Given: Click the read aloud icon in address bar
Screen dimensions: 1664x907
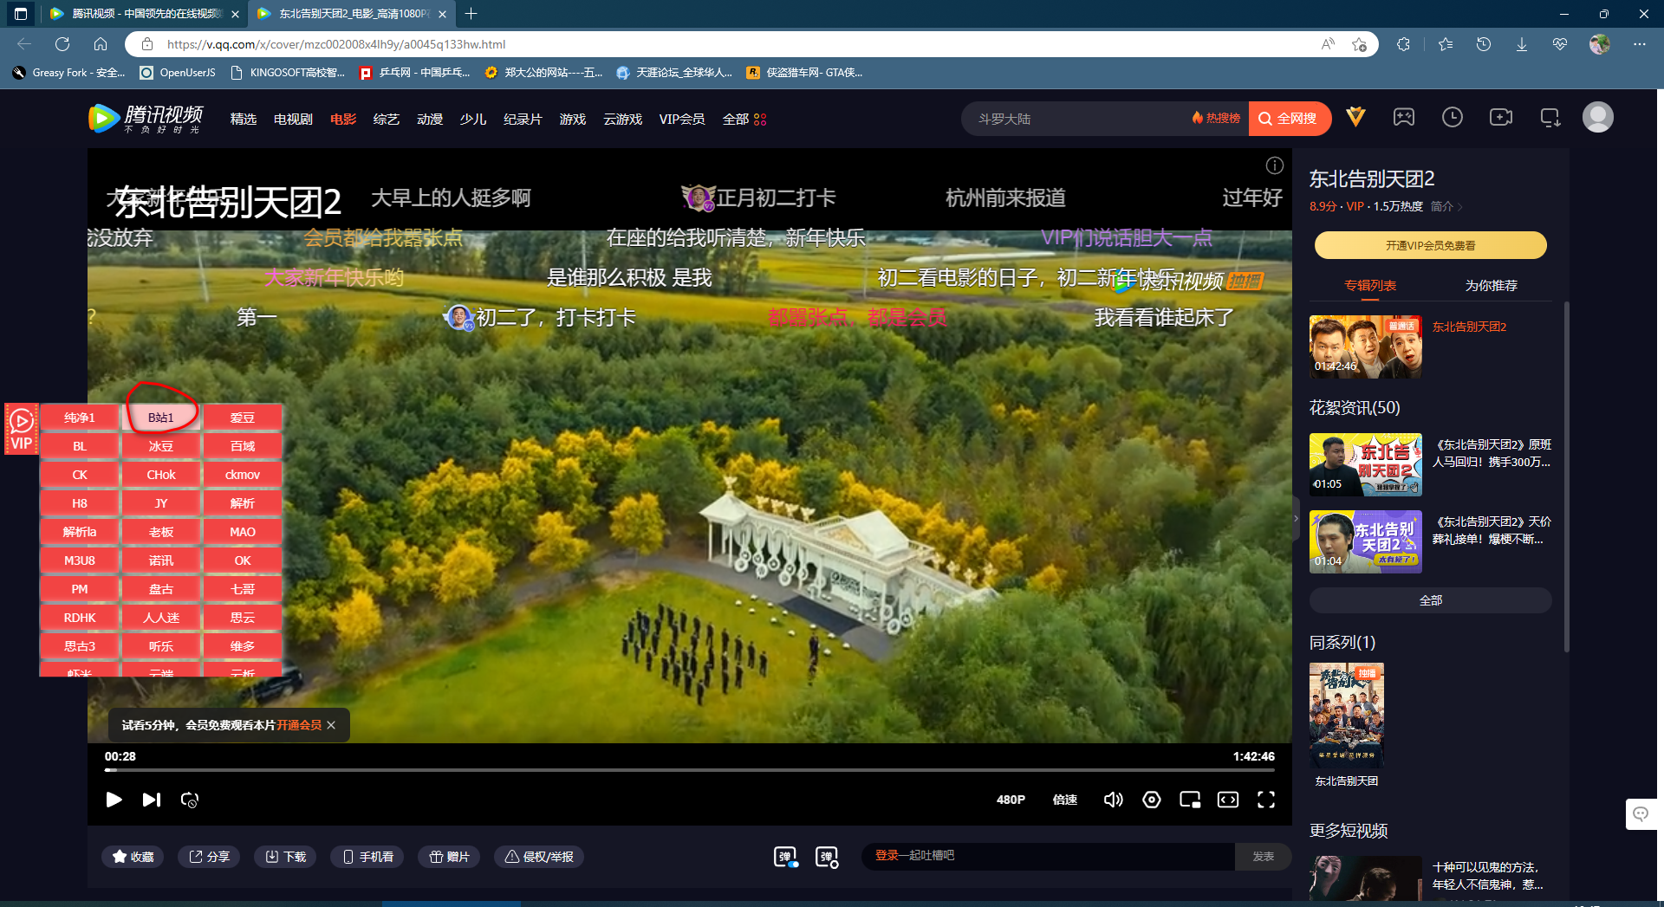Looking at the screenshot, I should pyautogui.click(x=1328, y=44).
